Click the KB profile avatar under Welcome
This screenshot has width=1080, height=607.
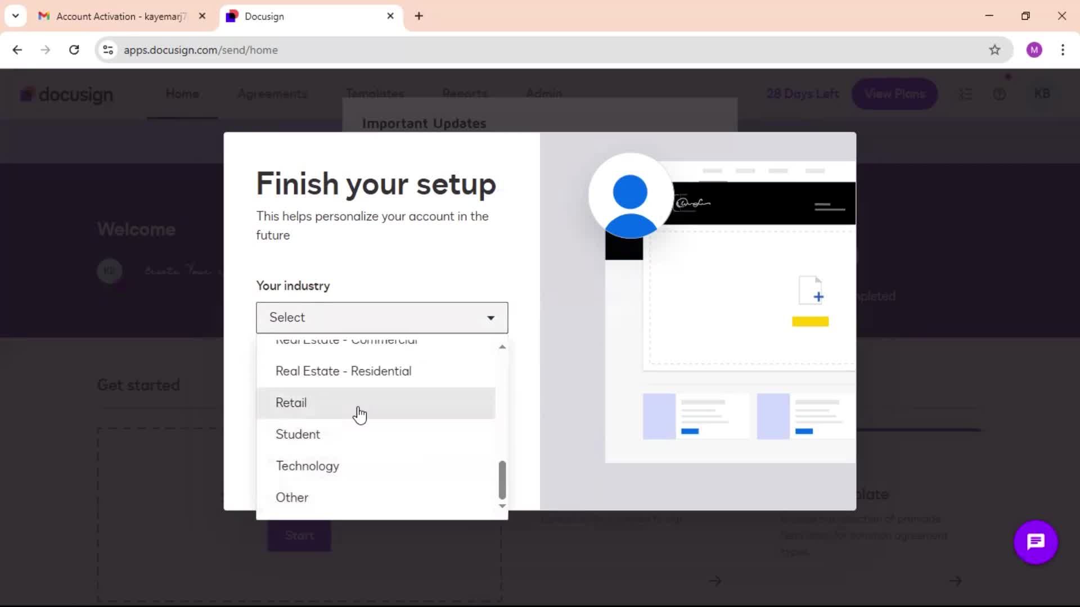109,270
